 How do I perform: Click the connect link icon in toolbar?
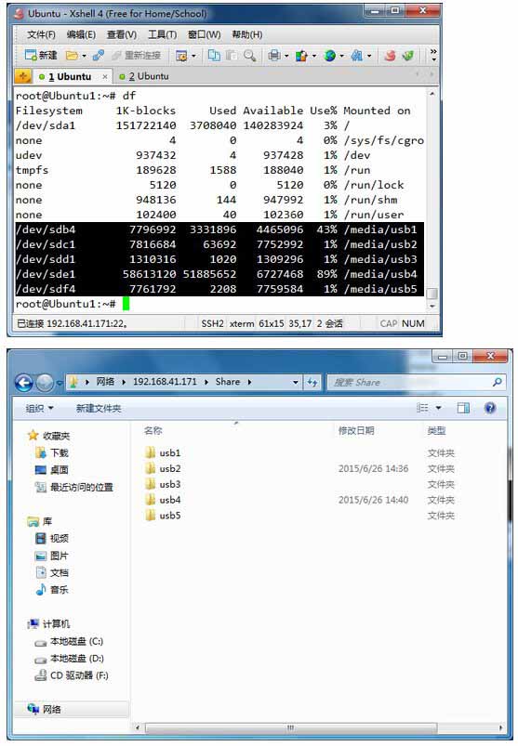point(99,56)
